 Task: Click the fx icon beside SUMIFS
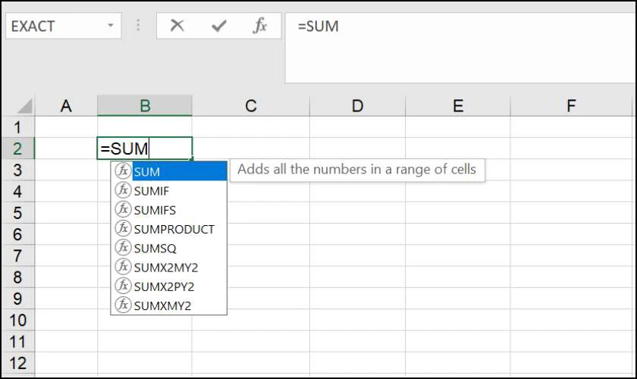pyautogui.click(x=123, y=208)
